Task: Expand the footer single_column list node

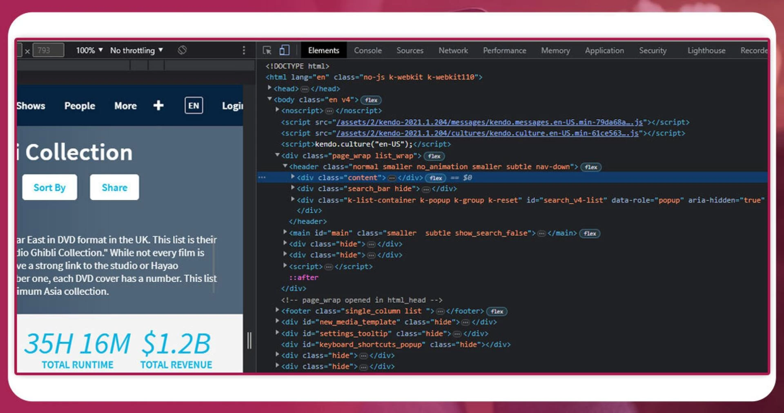Action: (277, 310)
